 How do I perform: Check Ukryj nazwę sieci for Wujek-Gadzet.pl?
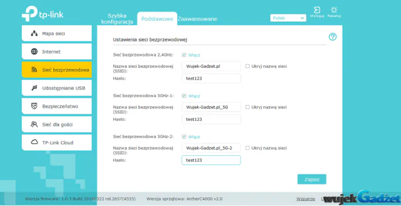(x=247, y=66)
